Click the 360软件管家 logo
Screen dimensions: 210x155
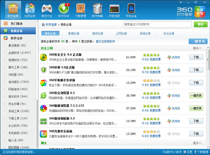[x=191, y=12]
